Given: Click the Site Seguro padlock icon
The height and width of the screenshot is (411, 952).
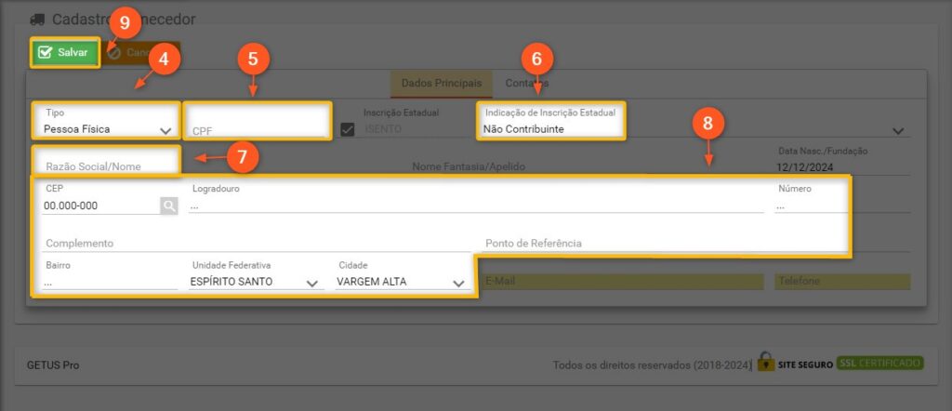Looking at the screenshot, I should [x=765, y=363].
